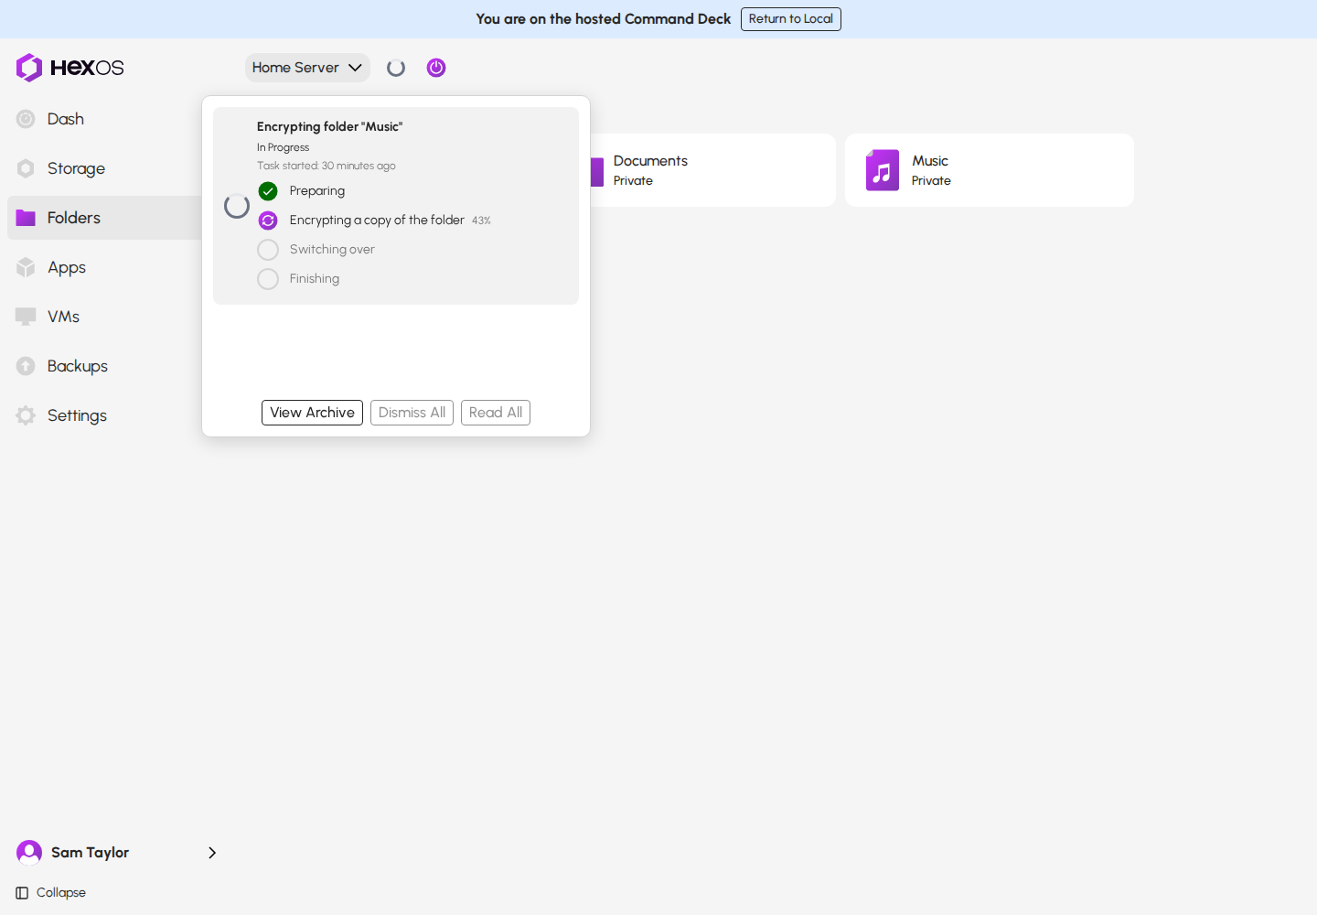
Task: Open the Home Server dropdown
Action: (x=307, y=68)
